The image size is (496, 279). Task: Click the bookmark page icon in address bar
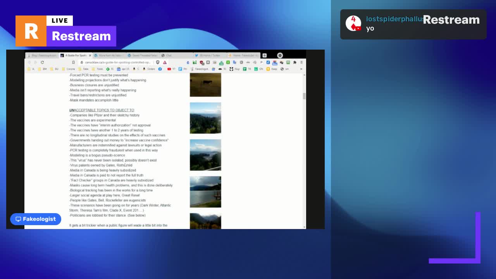(73, 62)
